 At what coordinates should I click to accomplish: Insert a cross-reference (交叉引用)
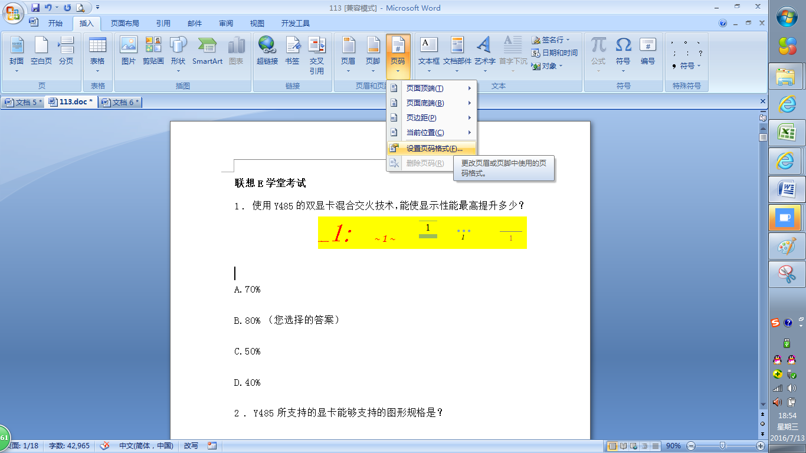pos(317,54)
